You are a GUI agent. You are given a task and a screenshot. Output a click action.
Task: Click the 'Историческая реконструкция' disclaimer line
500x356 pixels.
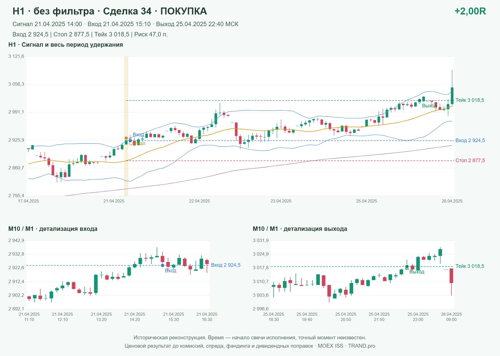[250, 338]
